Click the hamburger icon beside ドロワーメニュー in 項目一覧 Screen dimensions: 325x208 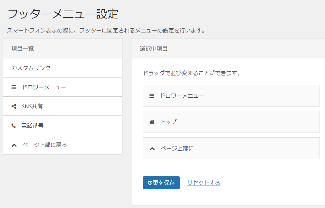14,87
